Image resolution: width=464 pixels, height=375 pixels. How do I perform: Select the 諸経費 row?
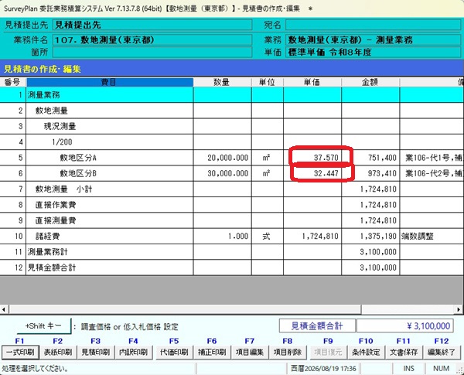coord(232,236)
